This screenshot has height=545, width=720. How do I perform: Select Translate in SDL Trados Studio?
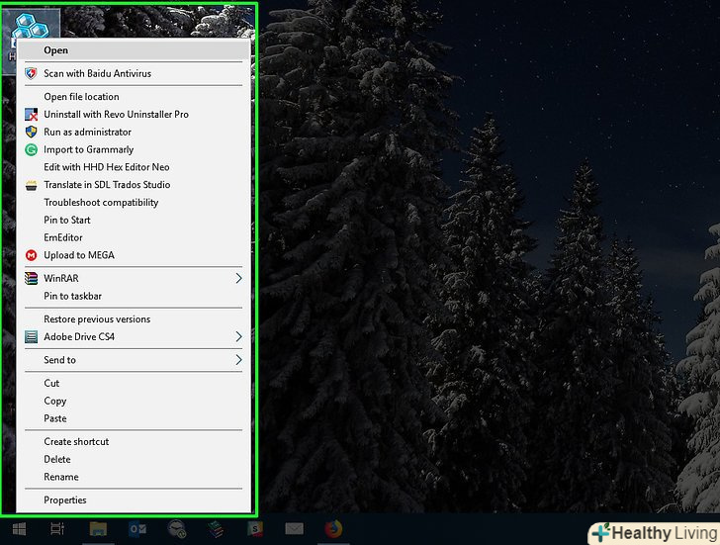click(107, 185)
